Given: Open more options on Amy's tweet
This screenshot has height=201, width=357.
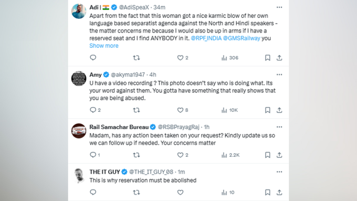Looking at the screenshot, I should pos(279,75).
